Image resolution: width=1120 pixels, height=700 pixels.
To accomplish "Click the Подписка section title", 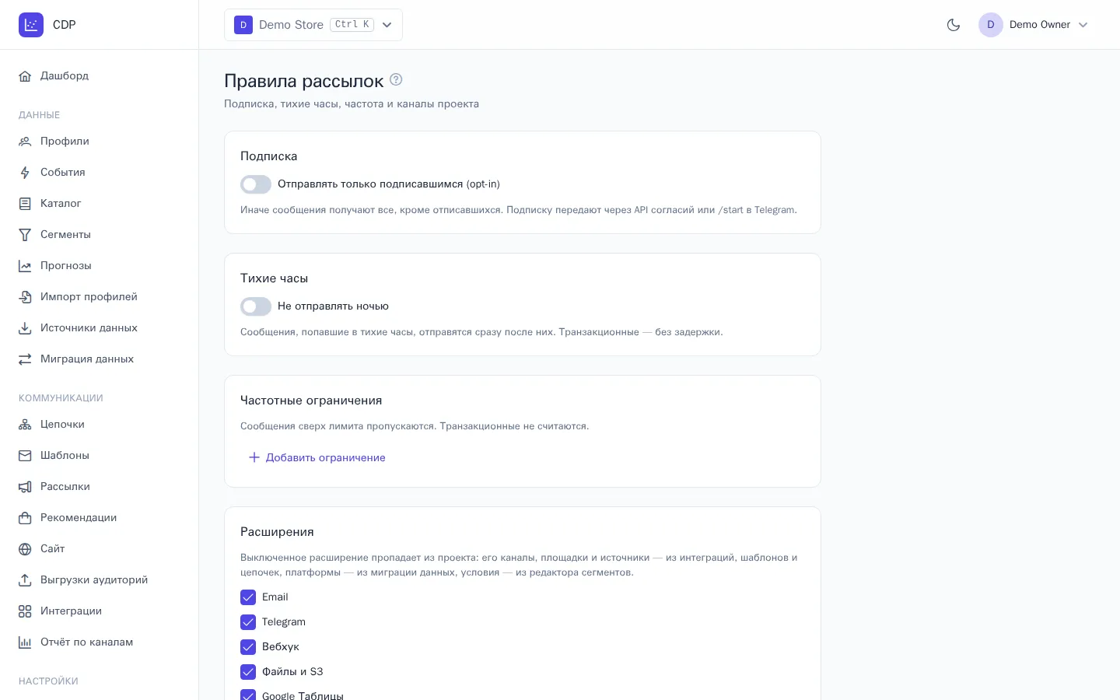I will (x=268, y=156).
